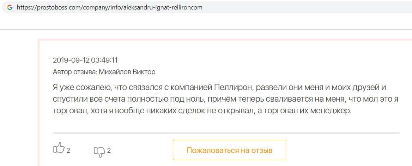Screen dimensions: 412x166
Task: Focus the URL address bar field
Action: click(x=247, y=7)
